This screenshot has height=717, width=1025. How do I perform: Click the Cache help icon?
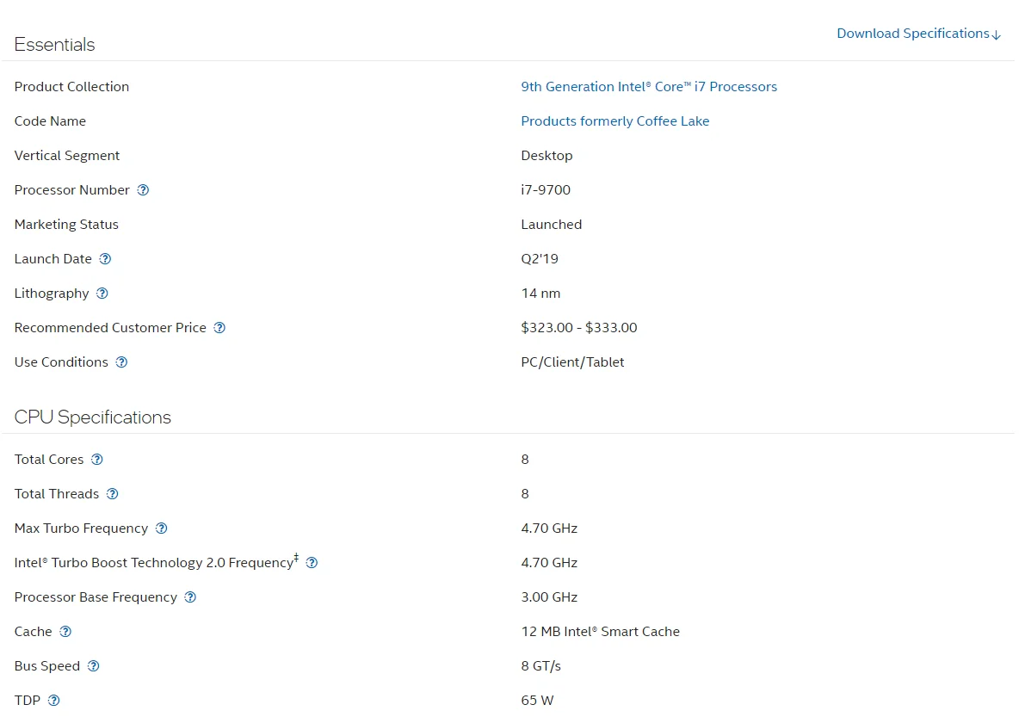[x=65, y=632]
